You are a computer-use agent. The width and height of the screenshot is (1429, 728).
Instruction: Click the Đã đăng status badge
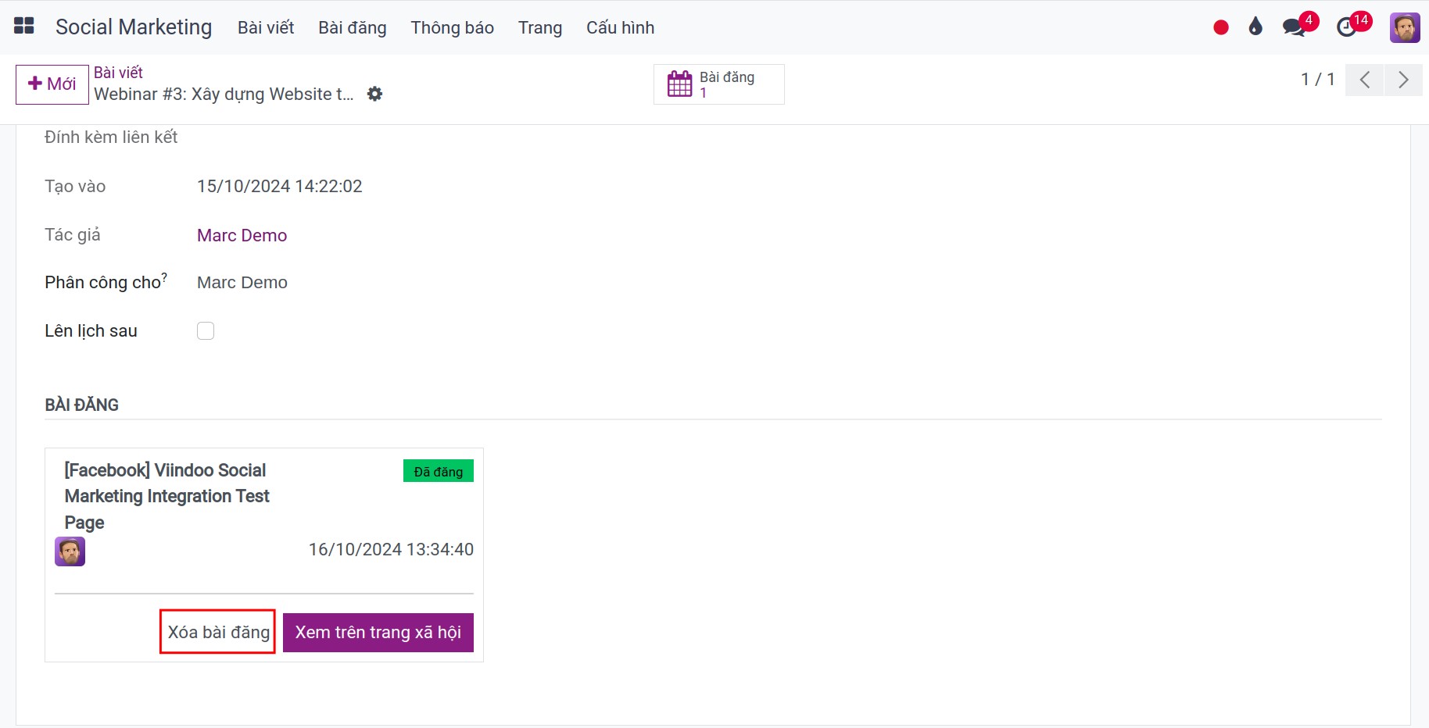tap(439, 471)
